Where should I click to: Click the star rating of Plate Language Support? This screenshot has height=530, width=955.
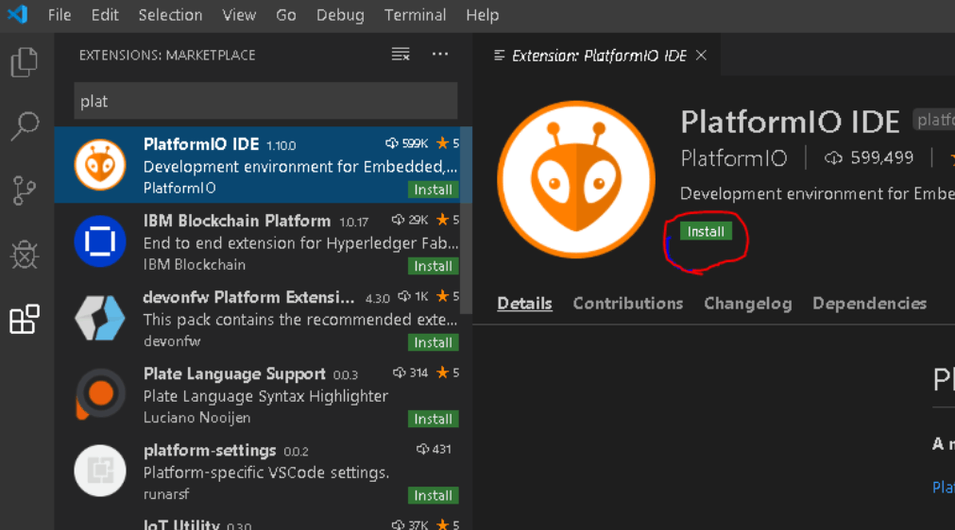[448, 373]
